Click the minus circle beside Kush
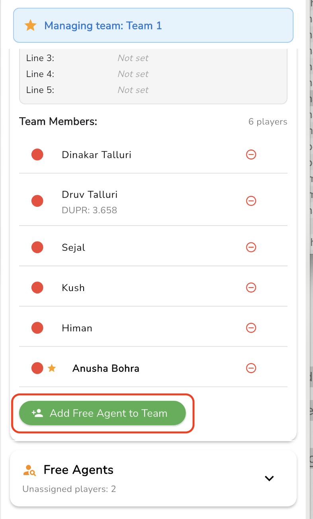Screen dimensions: 313x519 pos(251,288)
